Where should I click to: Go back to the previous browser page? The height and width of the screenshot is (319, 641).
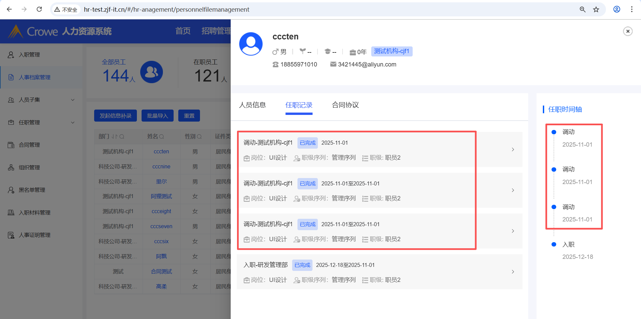[9, 9]
